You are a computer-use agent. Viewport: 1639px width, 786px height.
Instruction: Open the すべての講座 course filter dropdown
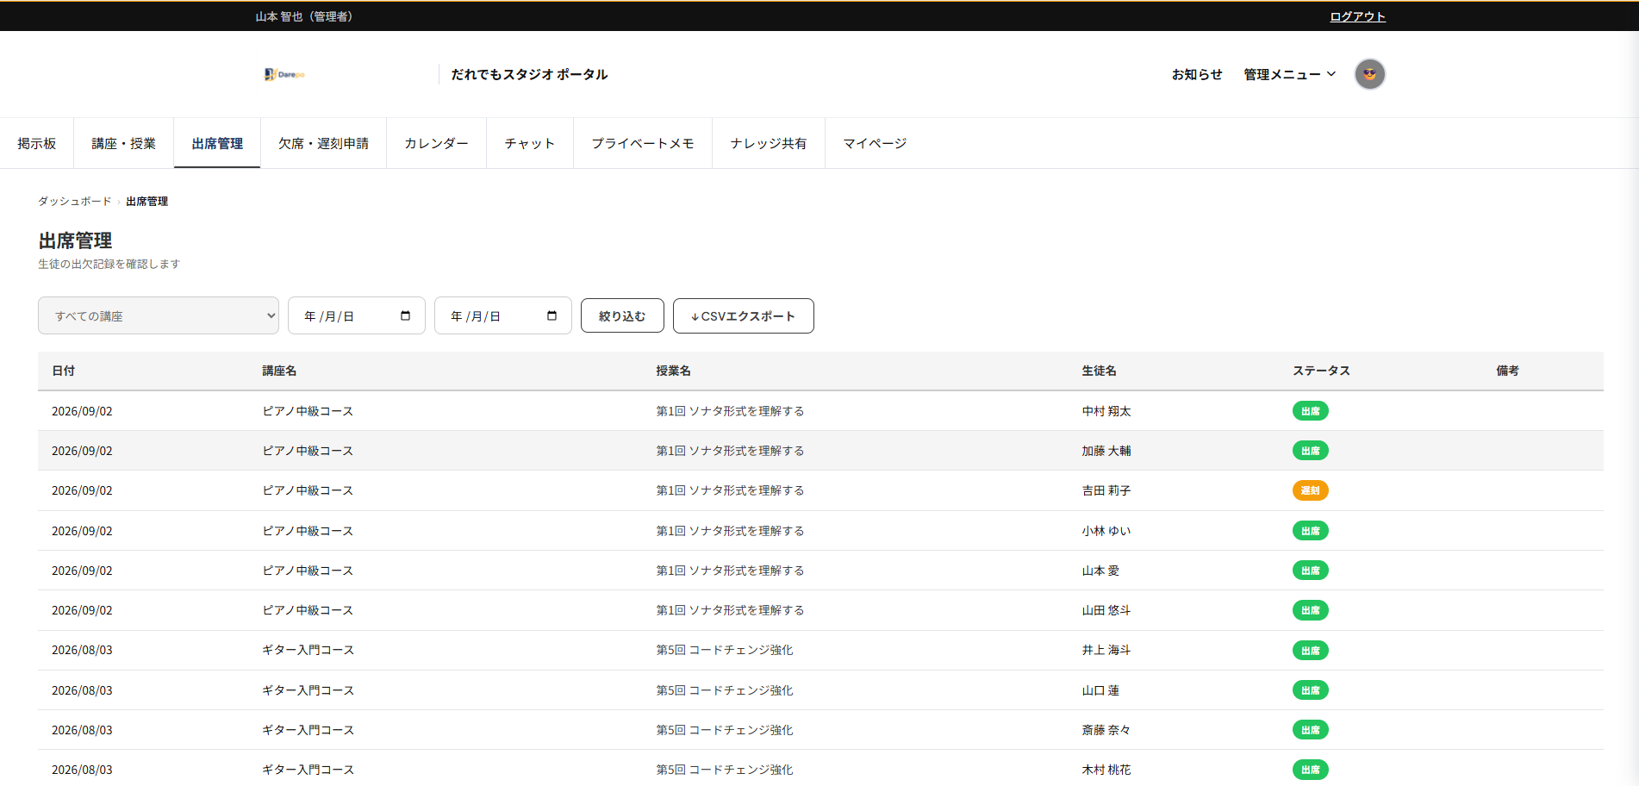159,315
